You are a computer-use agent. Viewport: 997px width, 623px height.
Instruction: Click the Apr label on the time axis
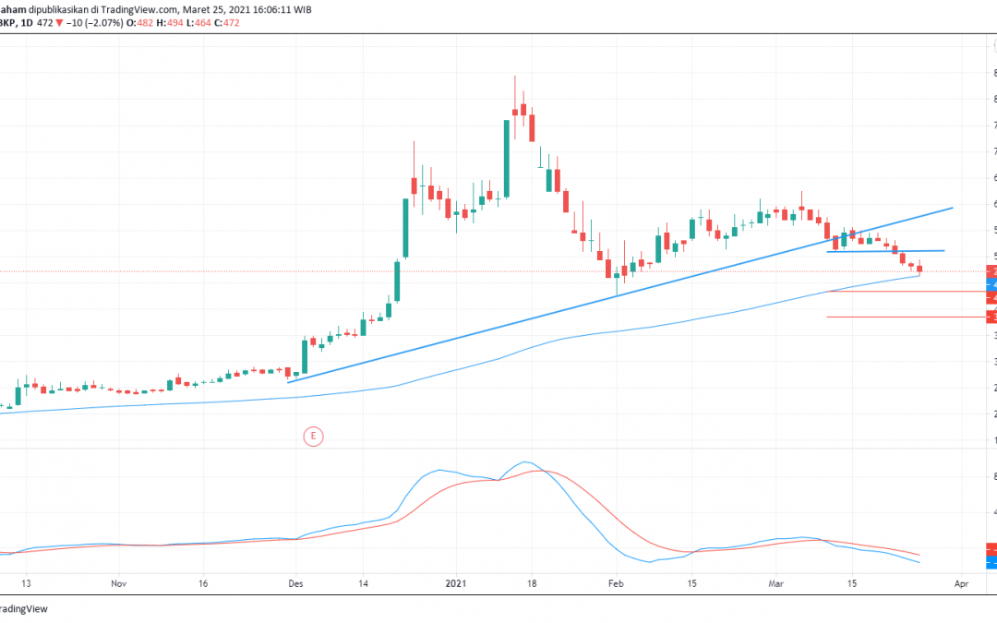click(x=960, y=583)
